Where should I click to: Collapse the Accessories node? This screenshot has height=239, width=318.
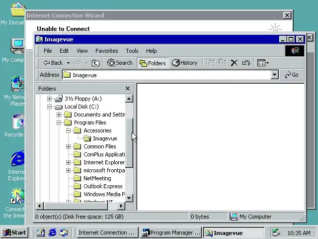pos(69,130)
